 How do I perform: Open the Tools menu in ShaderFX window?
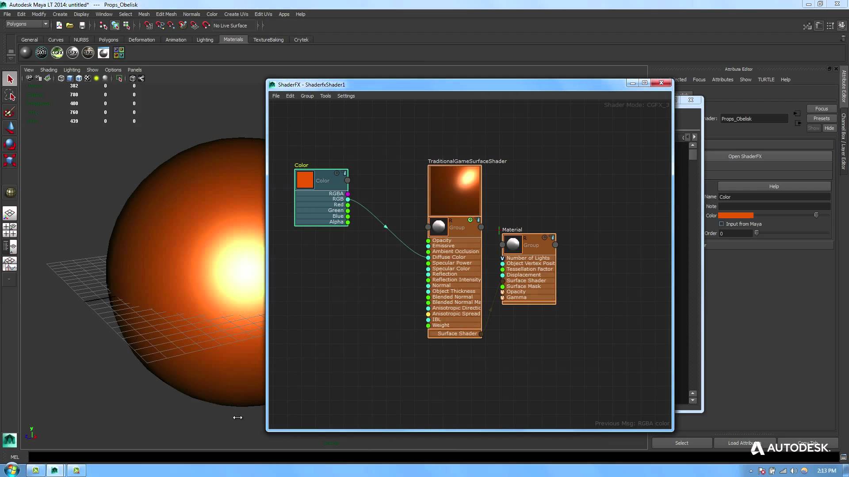[x=325, y=96]
